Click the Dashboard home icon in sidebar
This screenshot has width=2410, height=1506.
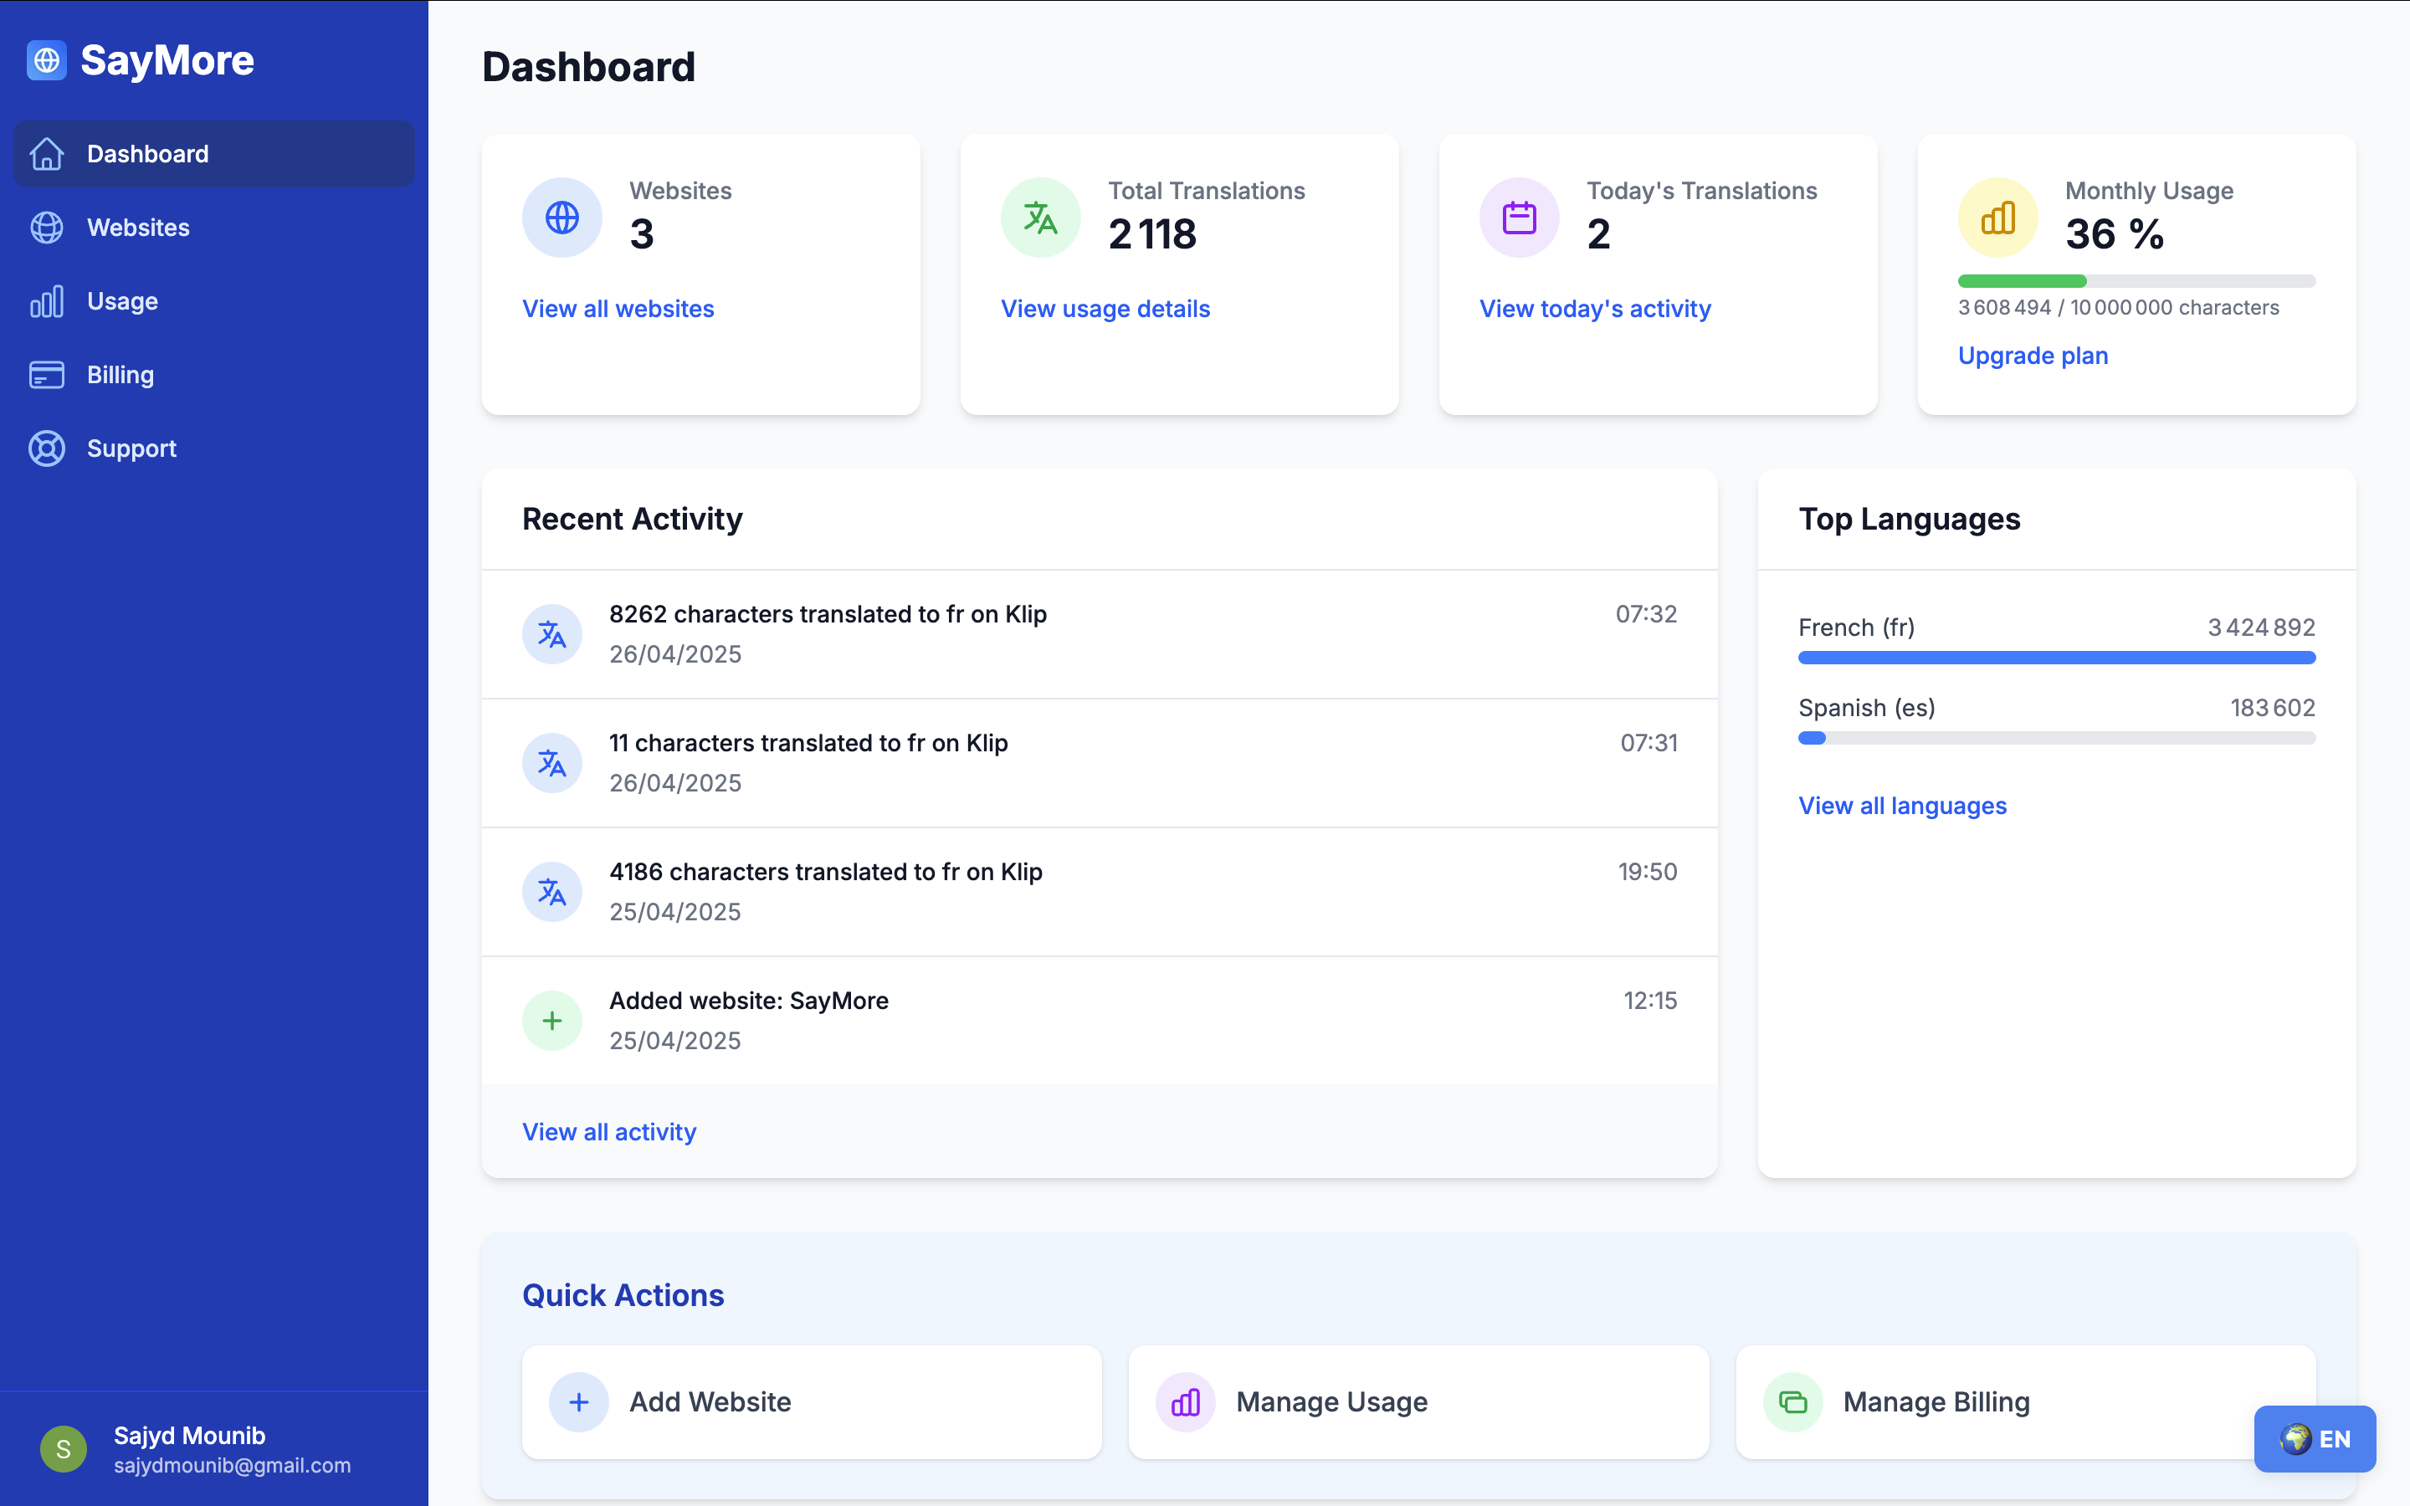[47, 153]
